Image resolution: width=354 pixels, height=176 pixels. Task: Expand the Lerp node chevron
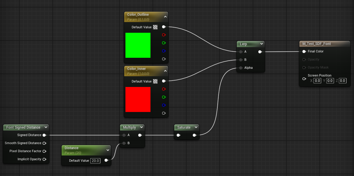point(261,44)
